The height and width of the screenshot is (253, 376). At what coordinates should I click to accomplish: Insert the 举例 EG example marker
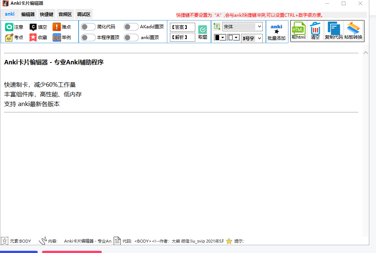click(62, 38)
